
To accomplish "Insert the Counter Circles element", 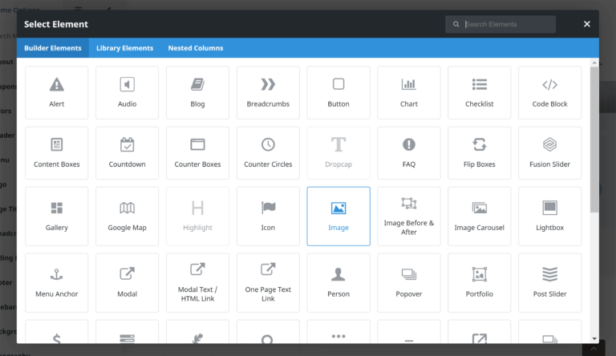I will (268, 153).
